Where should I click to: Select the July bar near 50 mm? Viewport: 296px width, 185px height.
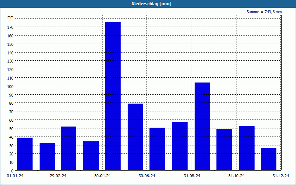[x=157, y=149]
